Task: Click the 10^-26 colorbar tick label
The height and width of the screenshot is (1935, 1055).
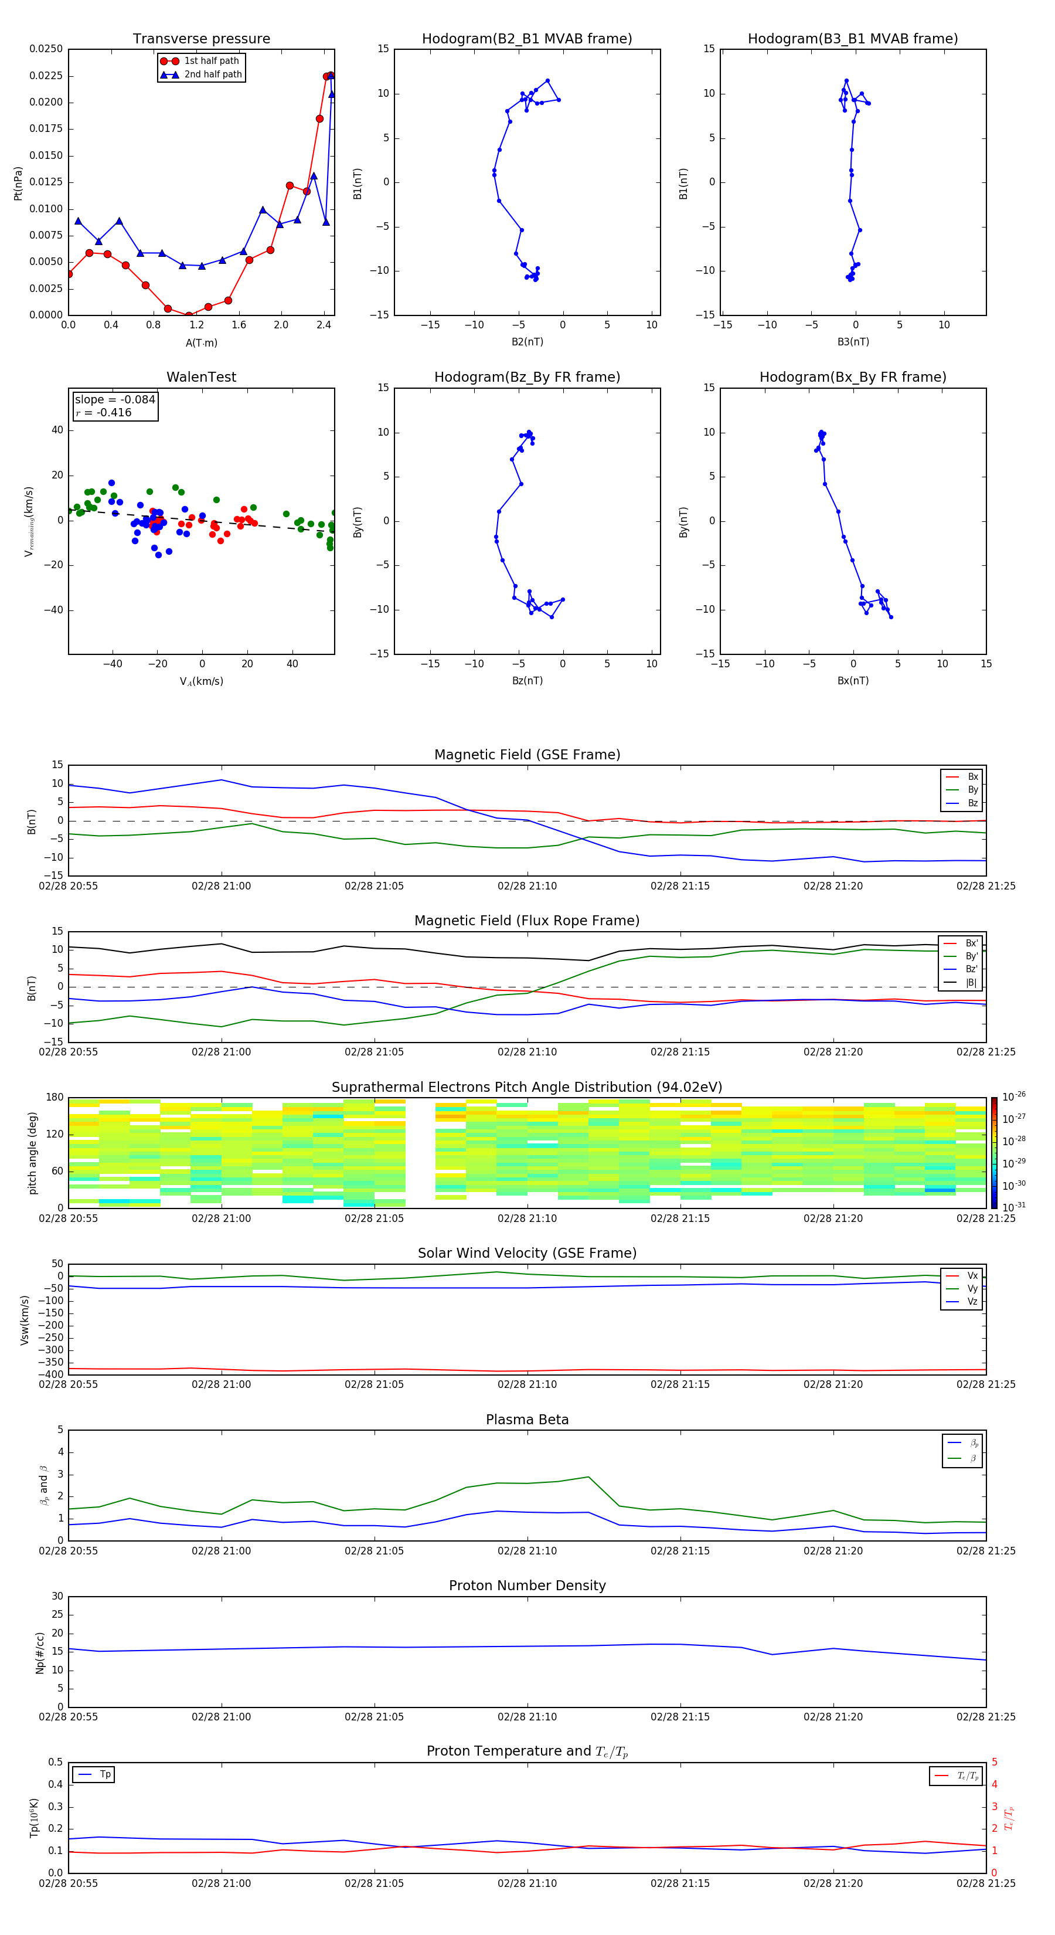Action: pyautogui.click(x=1014, y=1096)
